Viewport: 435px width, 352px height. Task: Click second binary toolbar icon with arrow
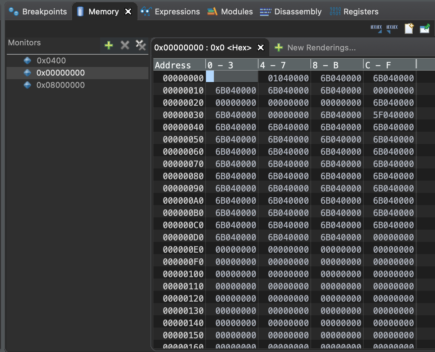[x=392, y=28]
